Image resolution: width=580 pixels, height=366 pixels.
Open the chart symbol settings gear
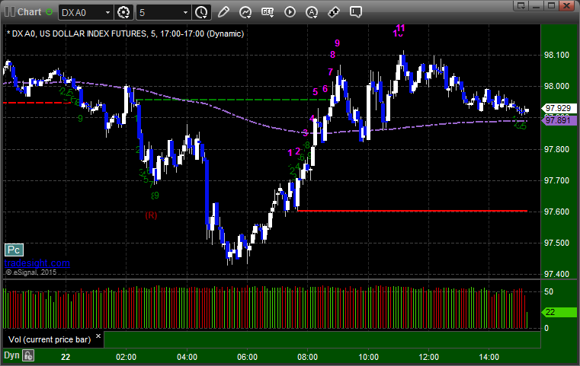(x=123, y=12)
